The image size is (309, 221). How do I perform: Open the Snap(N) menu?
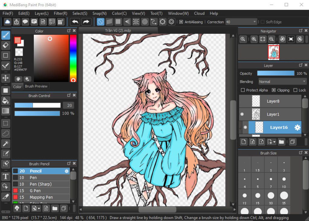coord(100,13)
